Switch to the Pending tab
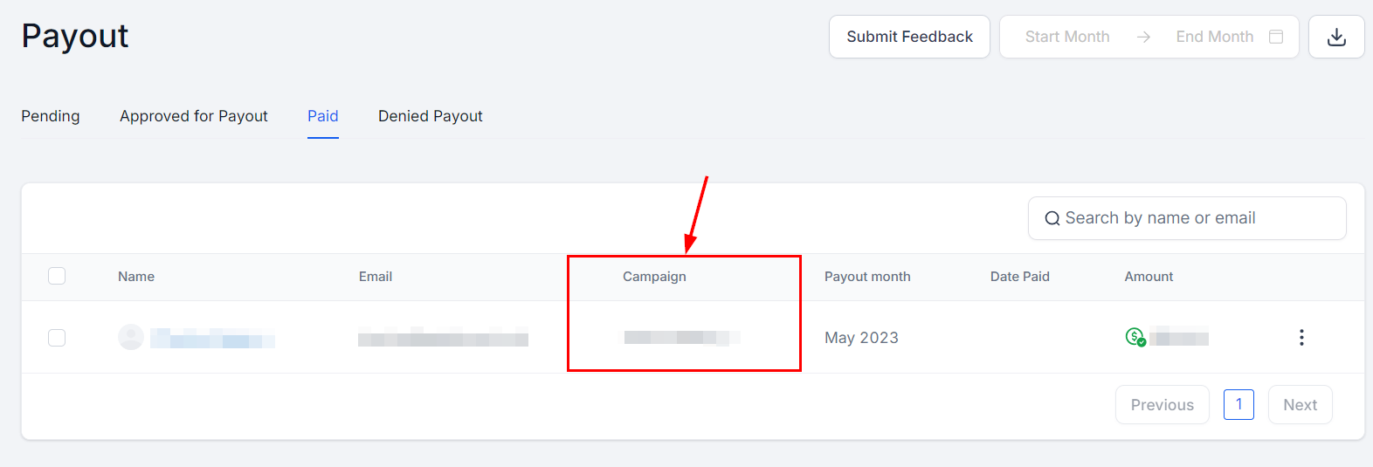This screenshot has height=467, width=1373. click(x=51, y=116)
